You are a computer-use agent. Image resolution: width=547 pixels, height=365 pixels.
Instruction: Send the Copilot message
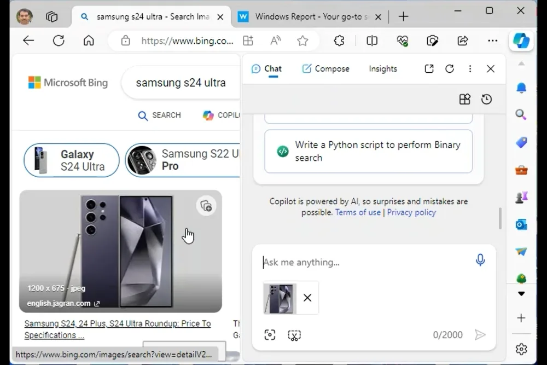(480, 335)
